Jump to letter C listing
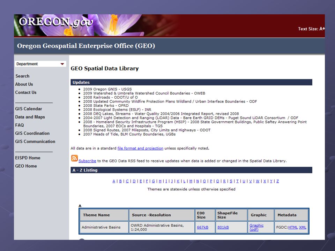 pyautogui.click(x=127, y=181)
